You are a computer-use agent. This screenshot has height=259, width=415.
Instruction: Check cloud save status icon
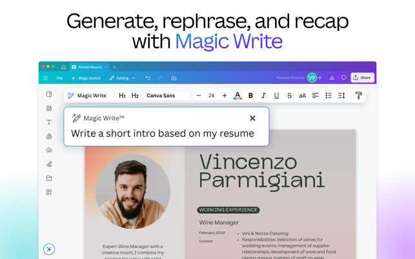click(x=174, y=78)
